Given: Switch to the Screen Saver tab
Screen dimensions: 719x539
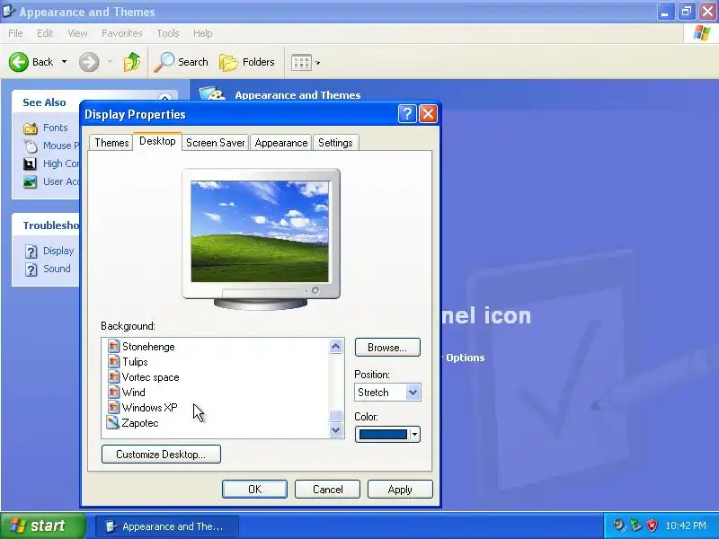Looking at the screenshot, I should coord(215,143).
